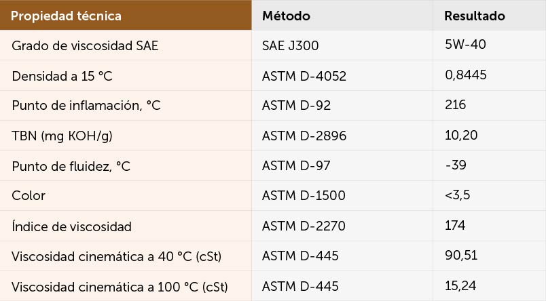Select Viscosidad cinemática a 100 °C label
This screenshot has width=546, height=301.
click(120, 287)
